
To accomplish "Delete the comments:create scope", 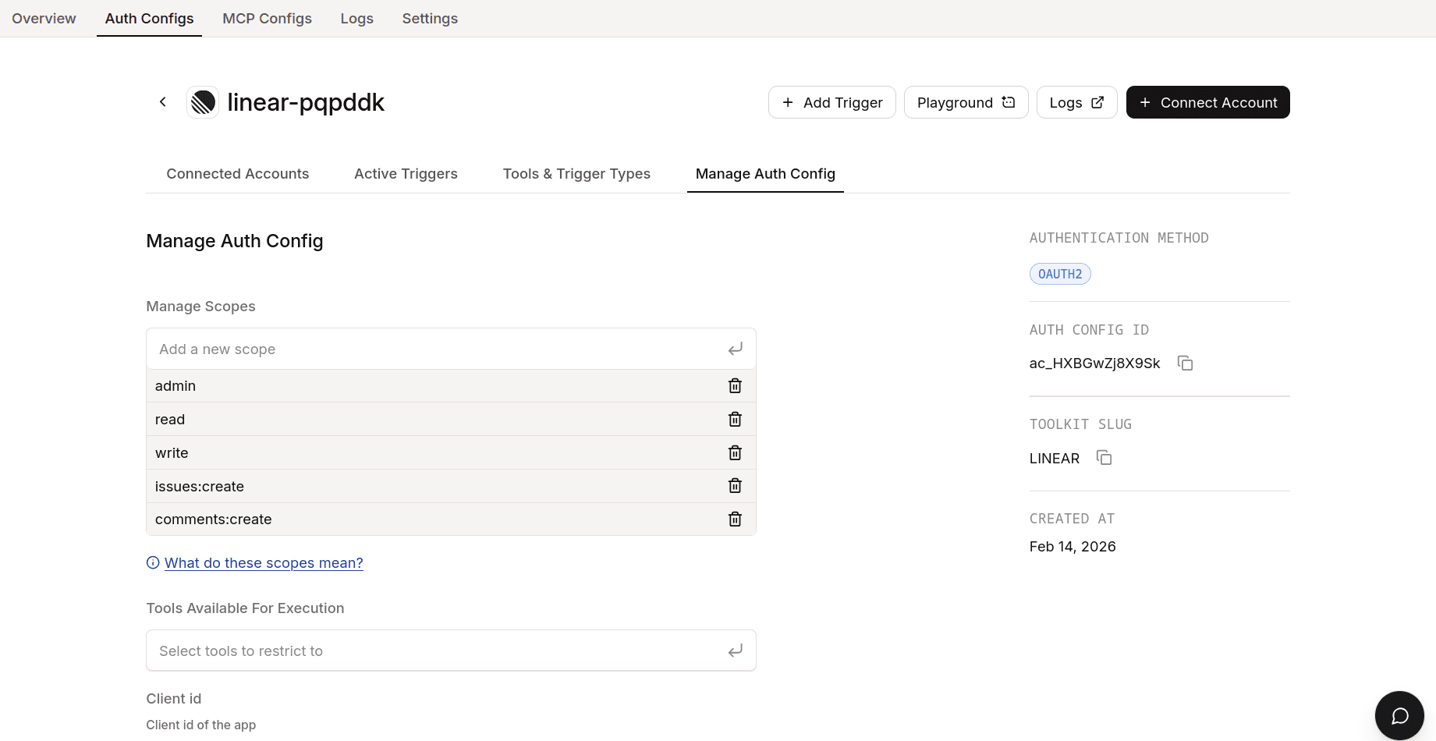I will click(x=735, y=519).
